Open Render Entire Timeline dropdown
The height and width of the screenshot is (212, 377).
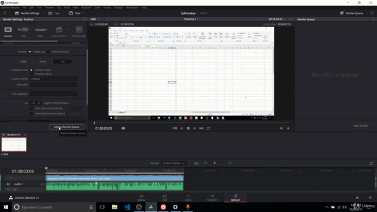pos(173,163)
